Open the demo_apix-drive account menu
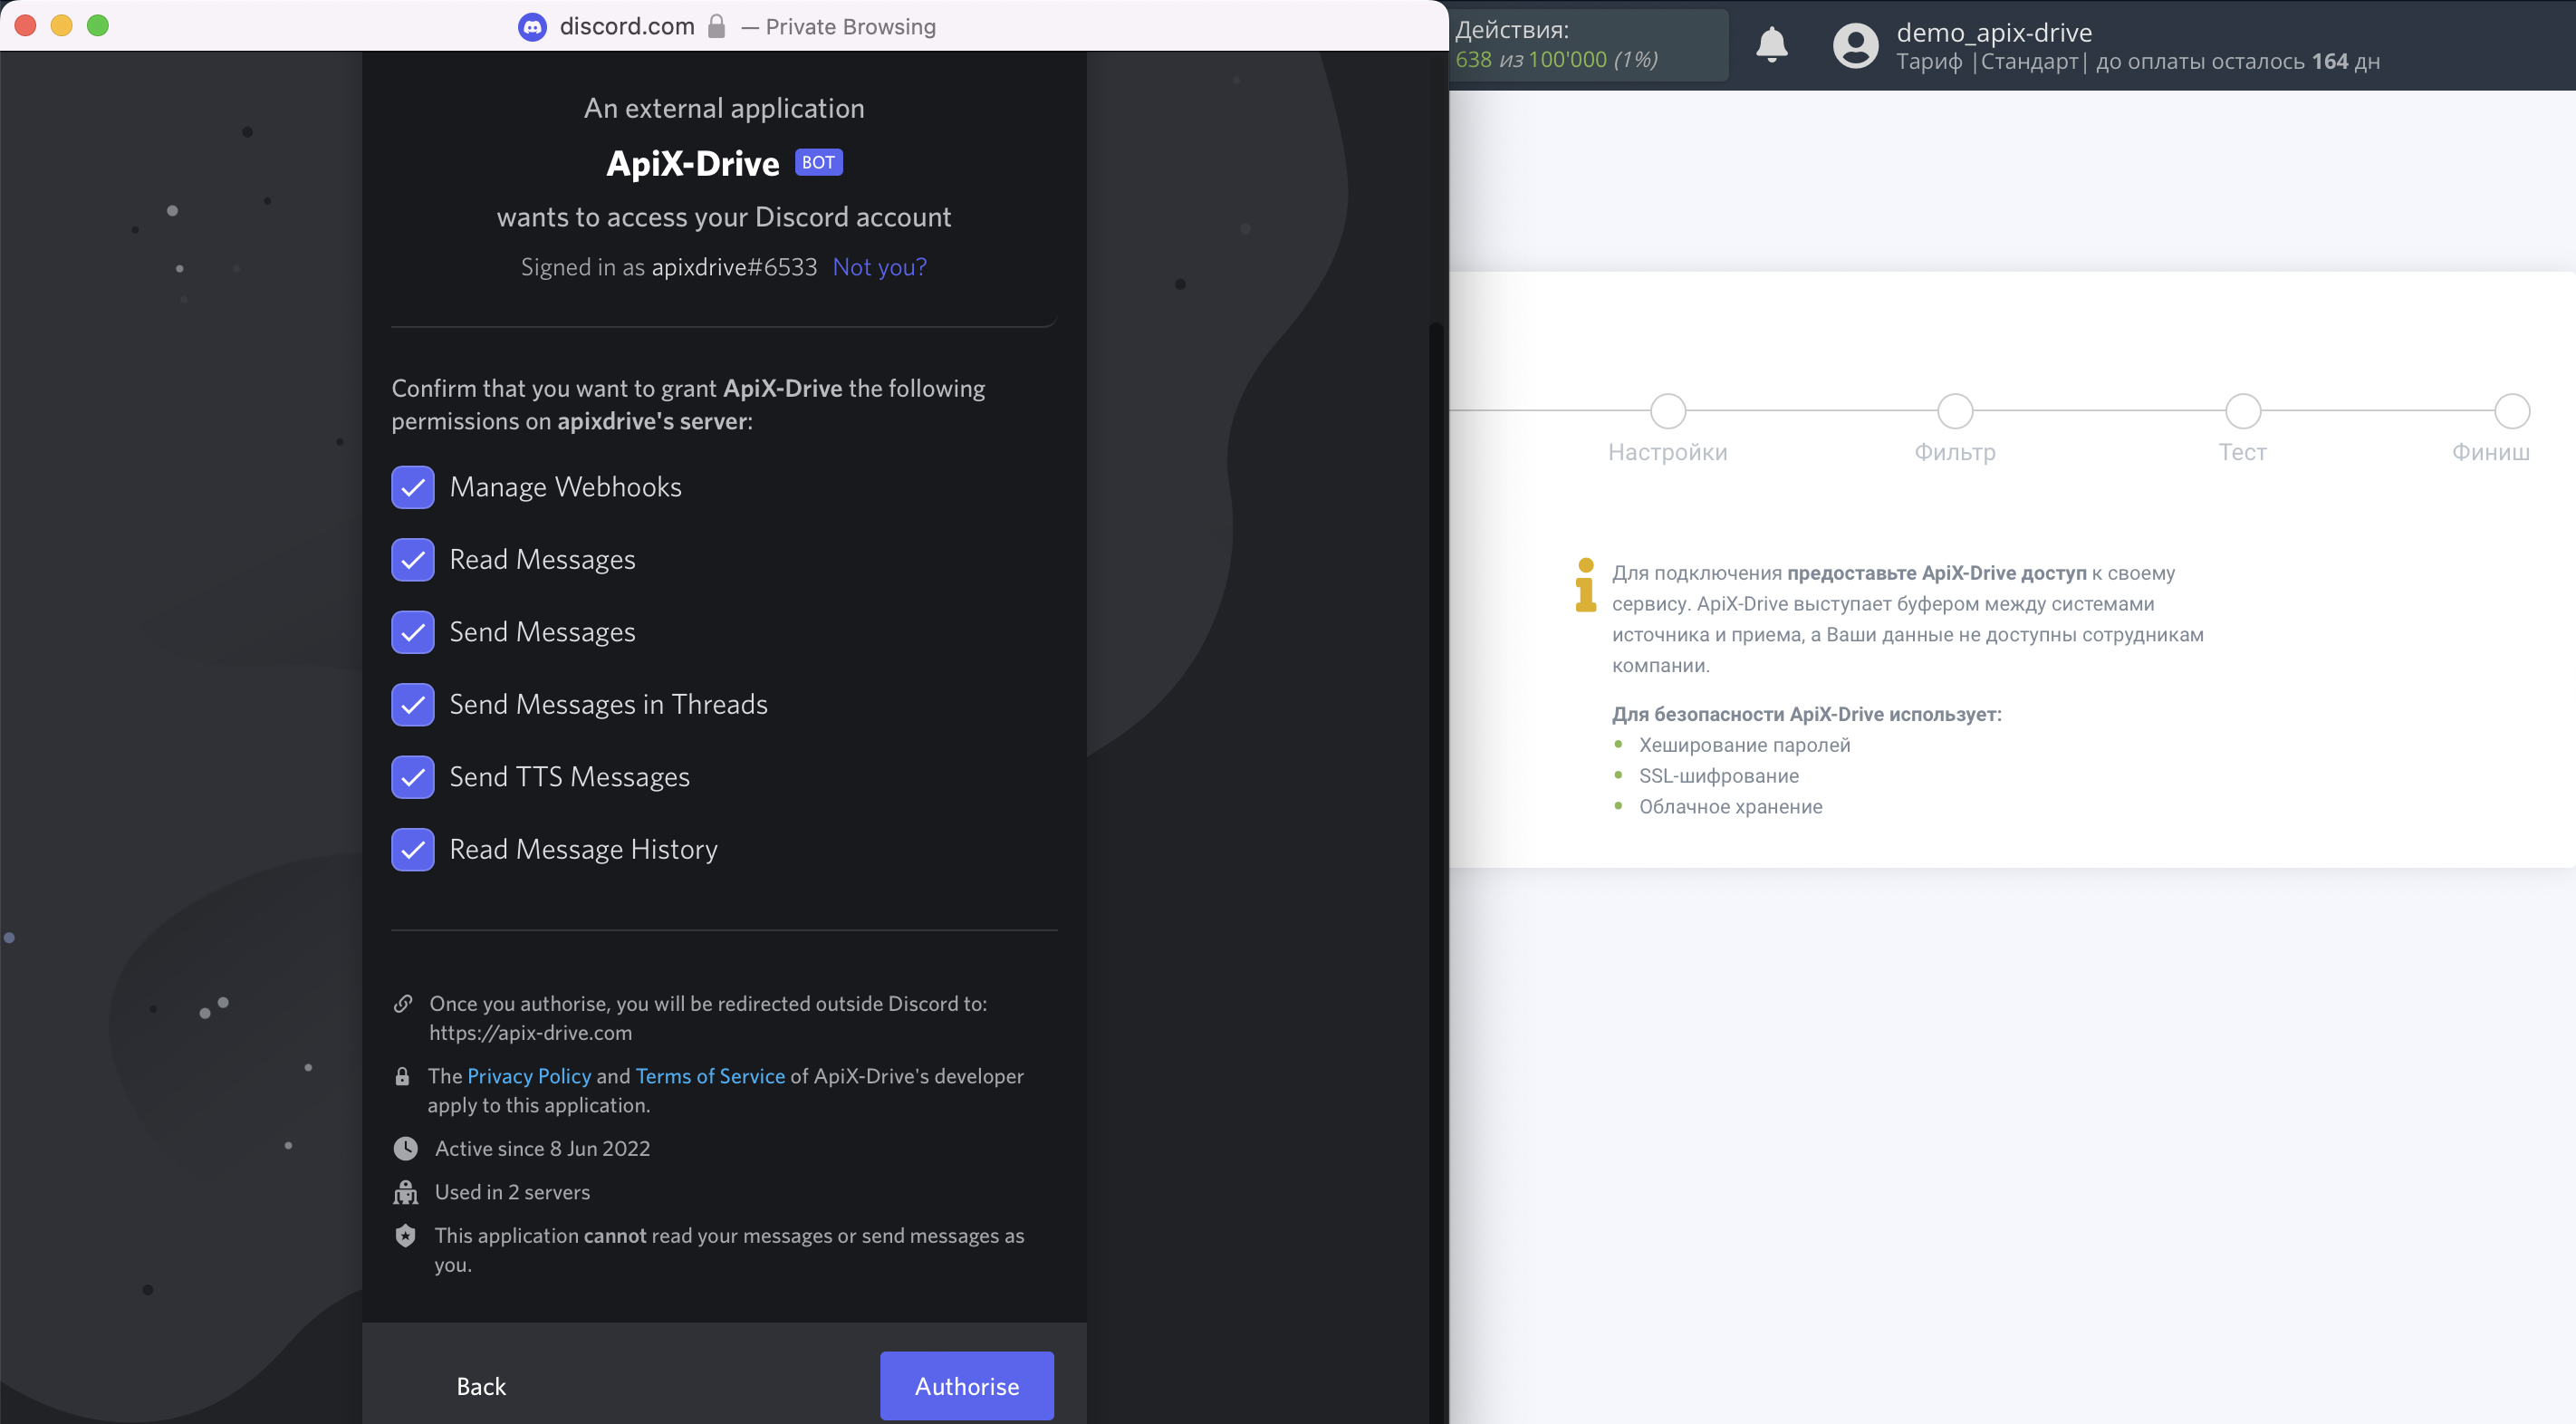Viewport: 2576px width, 1424px height. pos(1993,32)
